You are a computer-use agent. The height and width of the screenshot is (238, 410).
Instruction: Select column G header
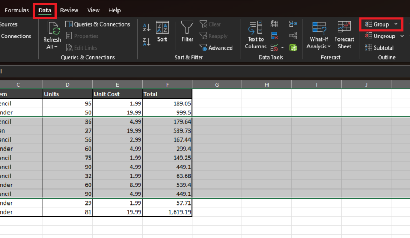217,85
